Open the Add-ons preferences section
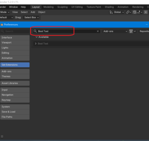Screen dimensions: 149x141 click(15, 72)
